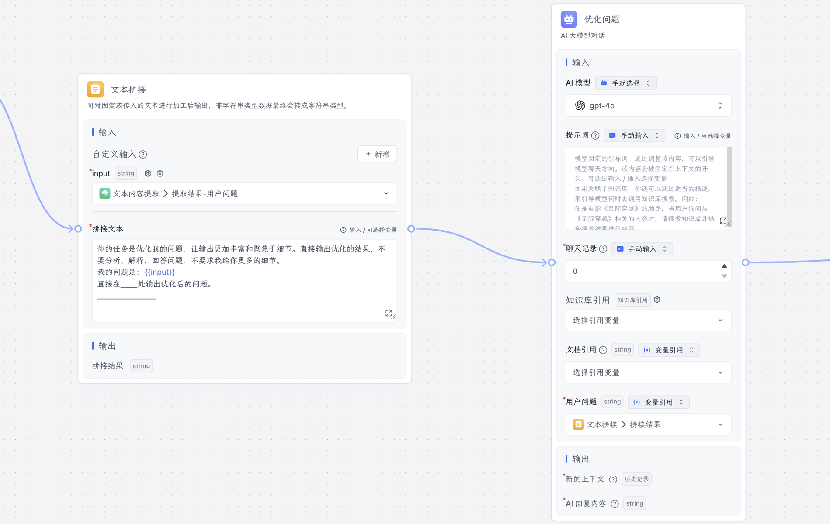Open 知识库引用 选择引用变量 dropdown
This screenshot has width=830, height=524.
(x=648, y=320)
